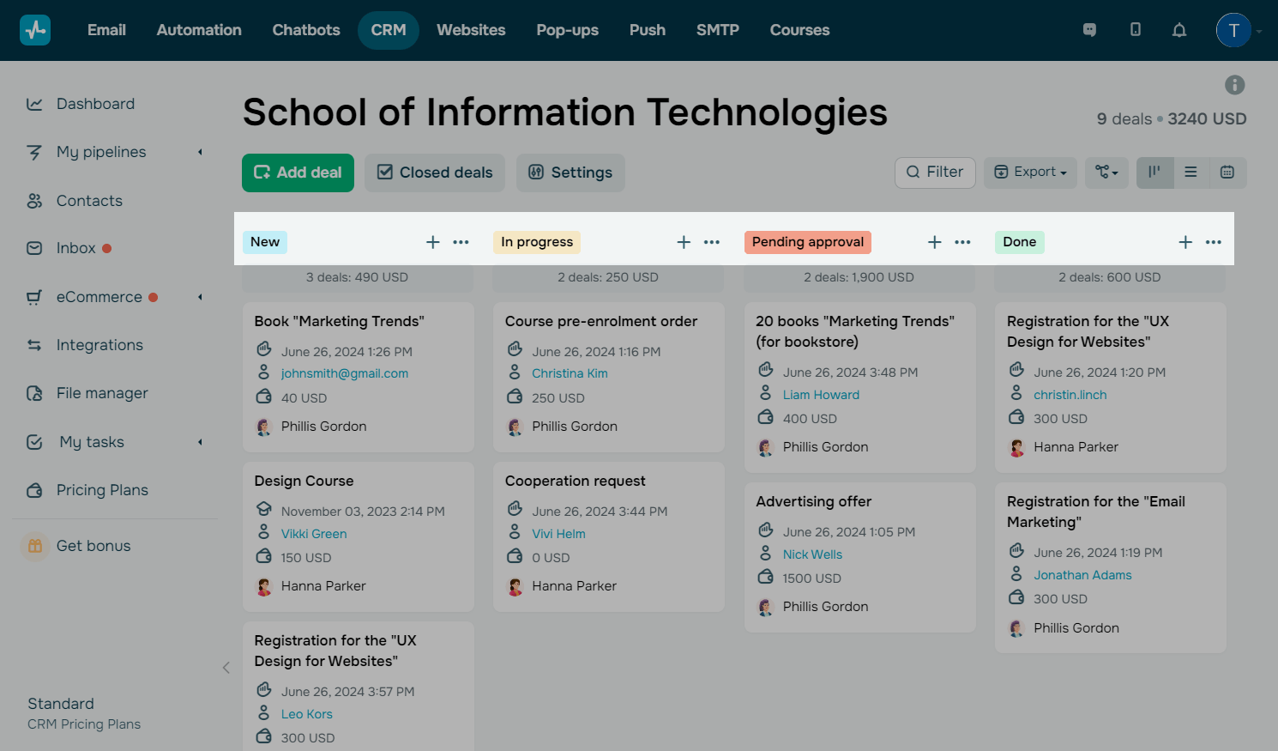The image size is (1278, 751).
Task: Click the Pending approval red stage label
Action: pos(807,242)
